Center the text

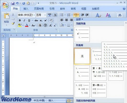[66, 20]
